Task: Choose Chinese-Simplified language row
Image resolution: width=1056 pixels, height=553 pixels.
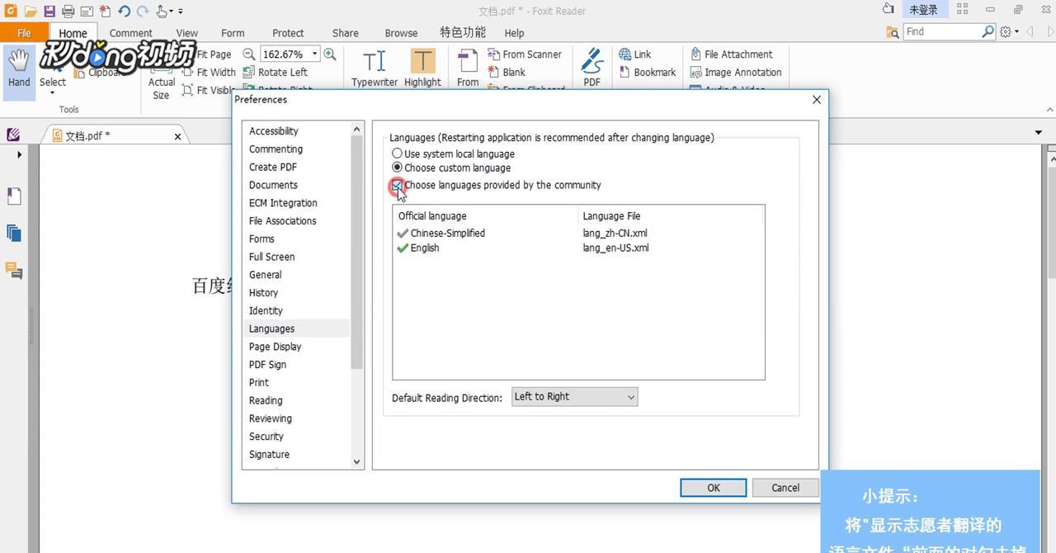Action: coord(577,233)
